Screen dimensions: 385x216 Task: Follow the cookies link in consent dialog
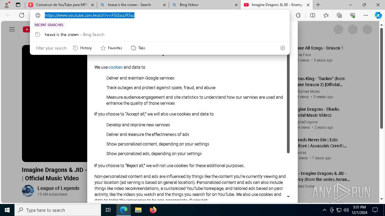tap(115, 67)
